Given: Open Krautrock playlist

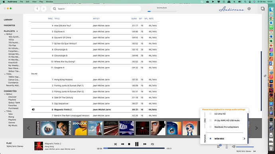Looking at the screenshot, I should 13,62.
